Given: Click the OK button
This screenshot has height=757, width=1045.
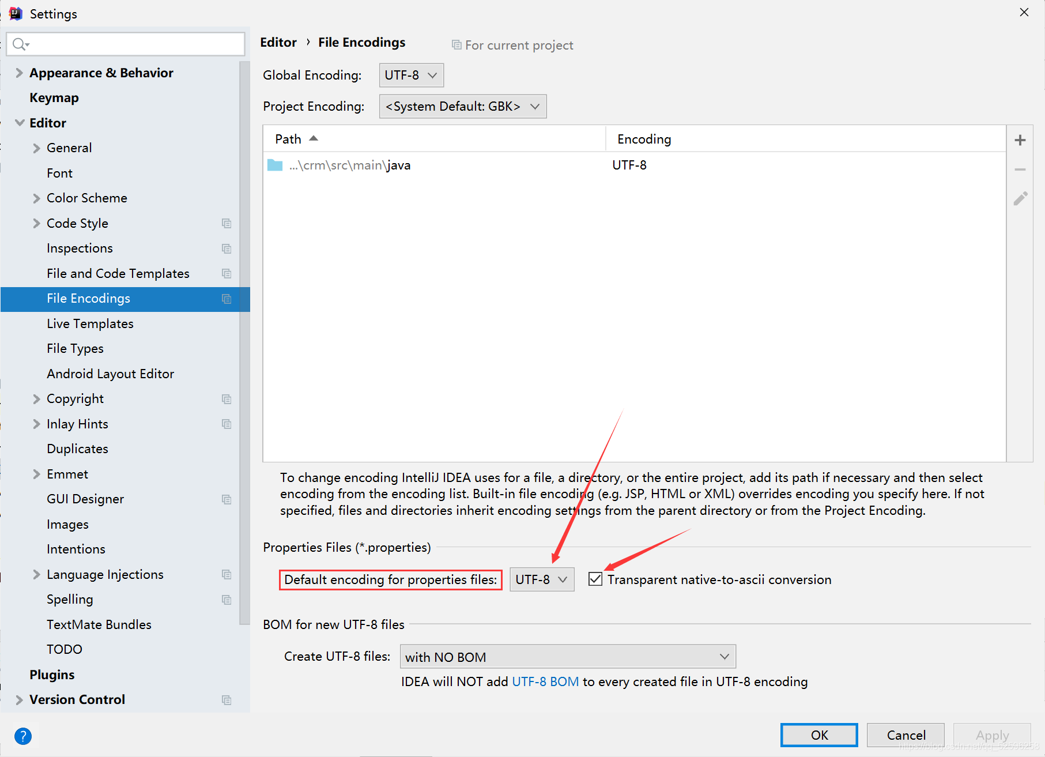Looking at the screenshot, I should point(819,735).
